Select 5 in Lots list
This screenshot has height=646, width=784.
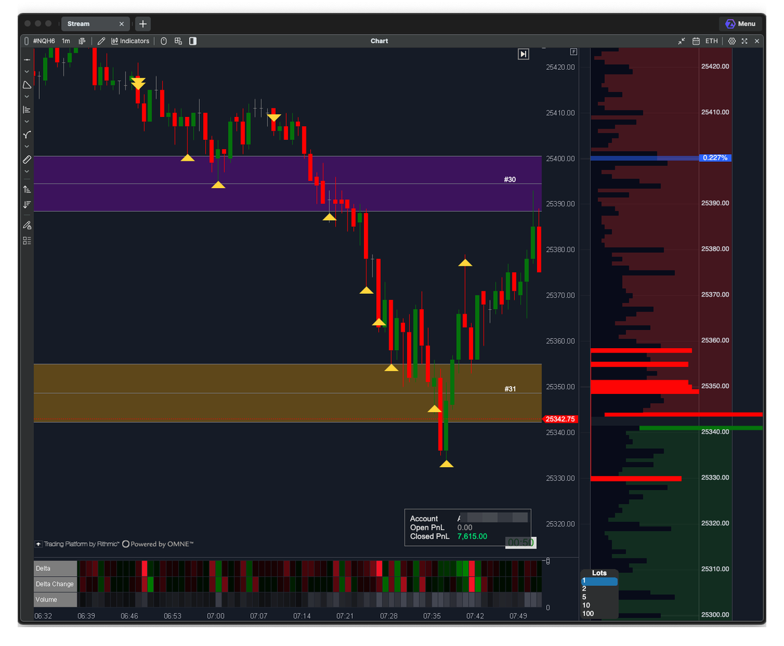pyautogui.click(x=599, y=597)
